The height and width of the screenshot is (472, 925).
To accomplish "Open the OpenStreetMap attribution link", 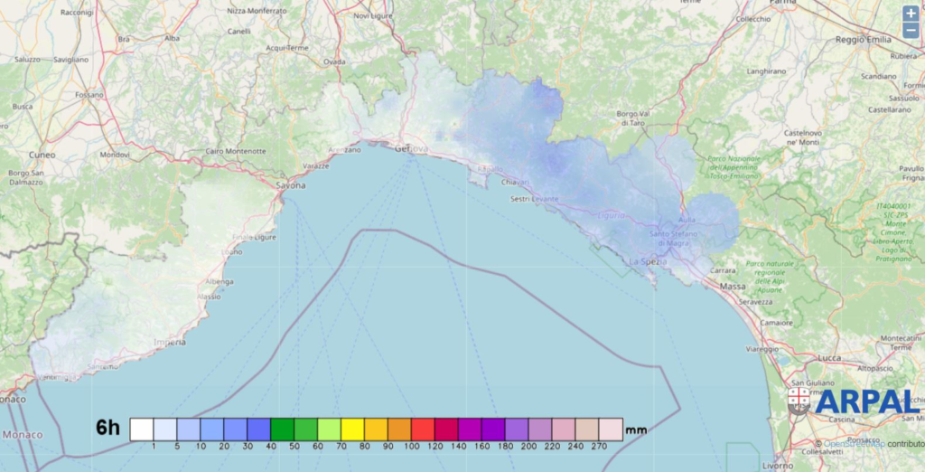I will pos(851,444).
